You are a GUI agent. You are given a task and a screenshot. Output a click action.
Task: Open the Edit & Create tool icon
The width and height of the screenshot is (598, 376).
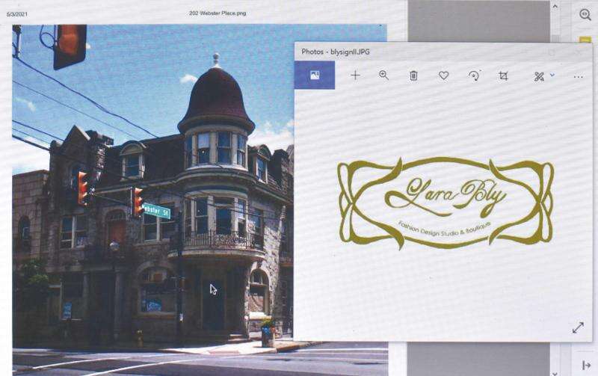[539, 76]
